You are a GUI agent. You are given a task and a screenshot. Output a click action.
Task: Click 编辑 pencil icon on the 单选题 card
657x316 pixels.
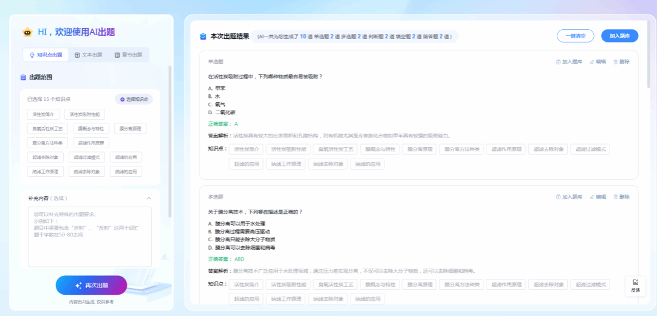click(592, 61)
